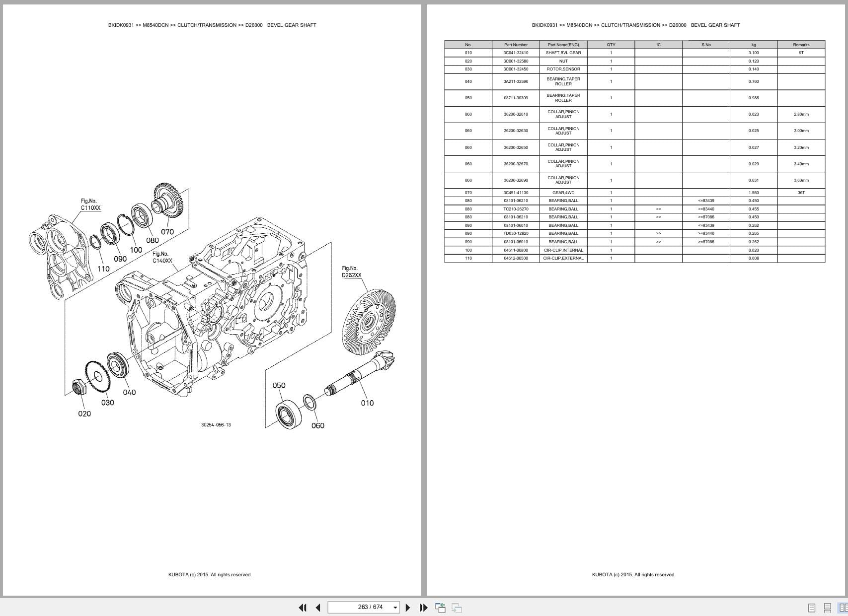The image size is (848, 616).
Task: Click the left page breadcrumb title
Action: [212, 25]
